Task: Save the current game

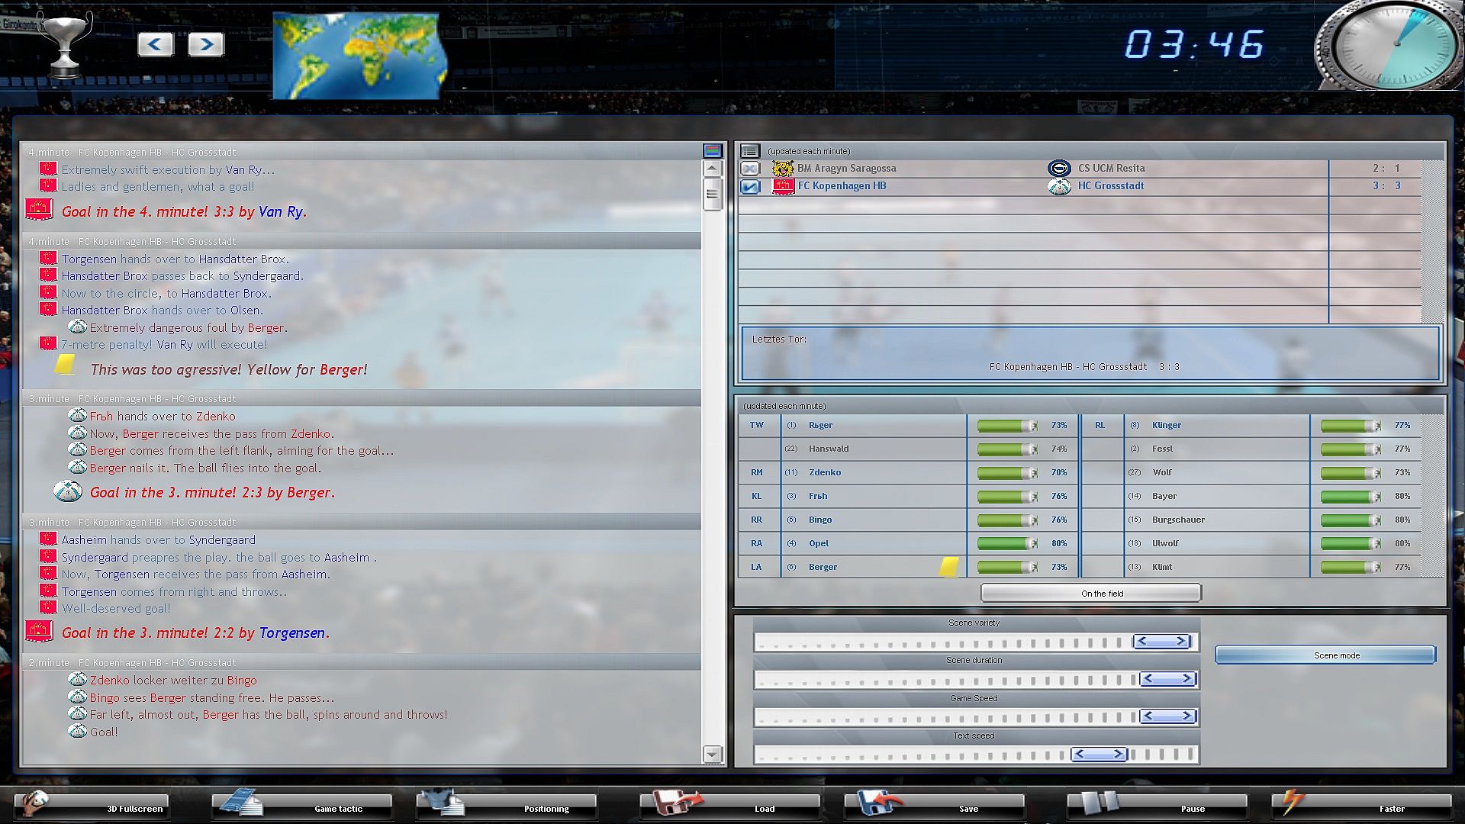Action: [x=934, y=806]
